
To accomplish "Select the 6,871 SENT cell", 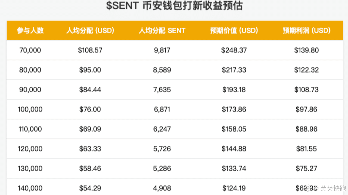I will (162, 109).
